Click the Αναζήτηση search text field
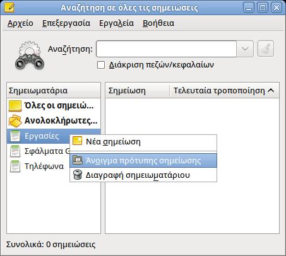Image resolution: width=286 pixels, height=256 pixels. [166, 49]
